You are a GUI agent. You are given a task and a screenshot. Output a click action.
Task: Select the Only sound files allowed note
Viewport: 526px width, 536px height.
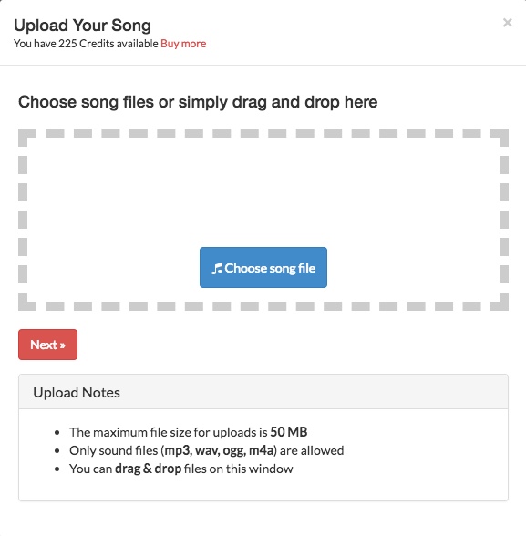(x=206, y=450)
